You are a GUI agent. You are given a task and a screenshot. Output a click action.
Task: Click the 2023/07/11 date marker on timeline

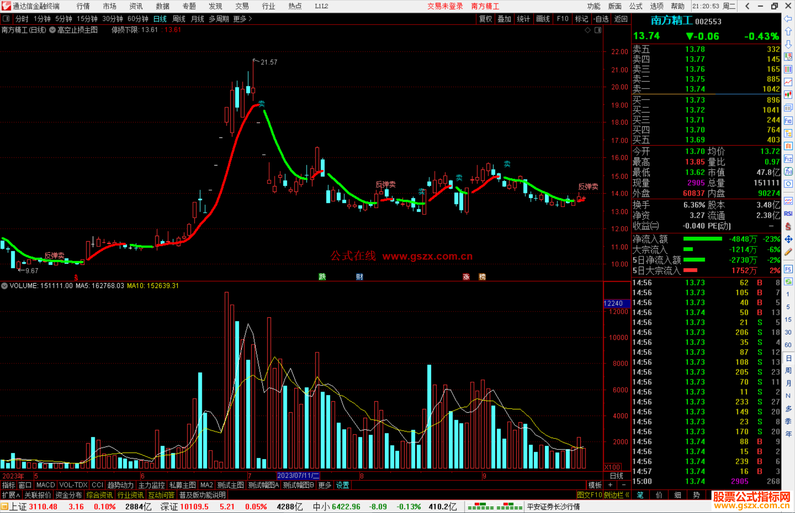[298, 475]
